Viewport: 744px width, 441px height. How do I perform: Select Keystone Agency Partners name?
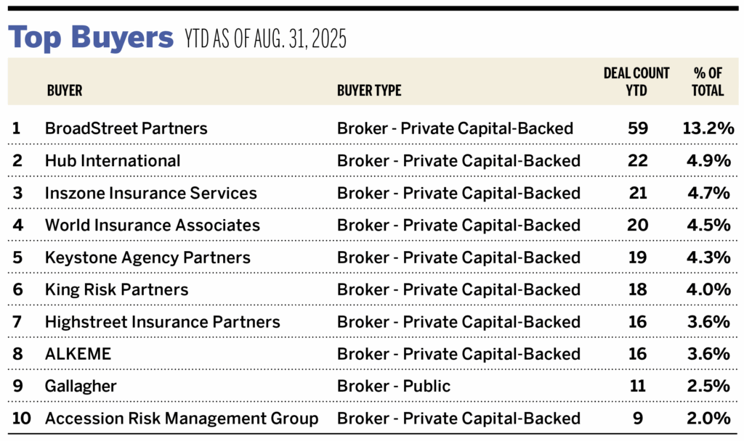point(147,257)
